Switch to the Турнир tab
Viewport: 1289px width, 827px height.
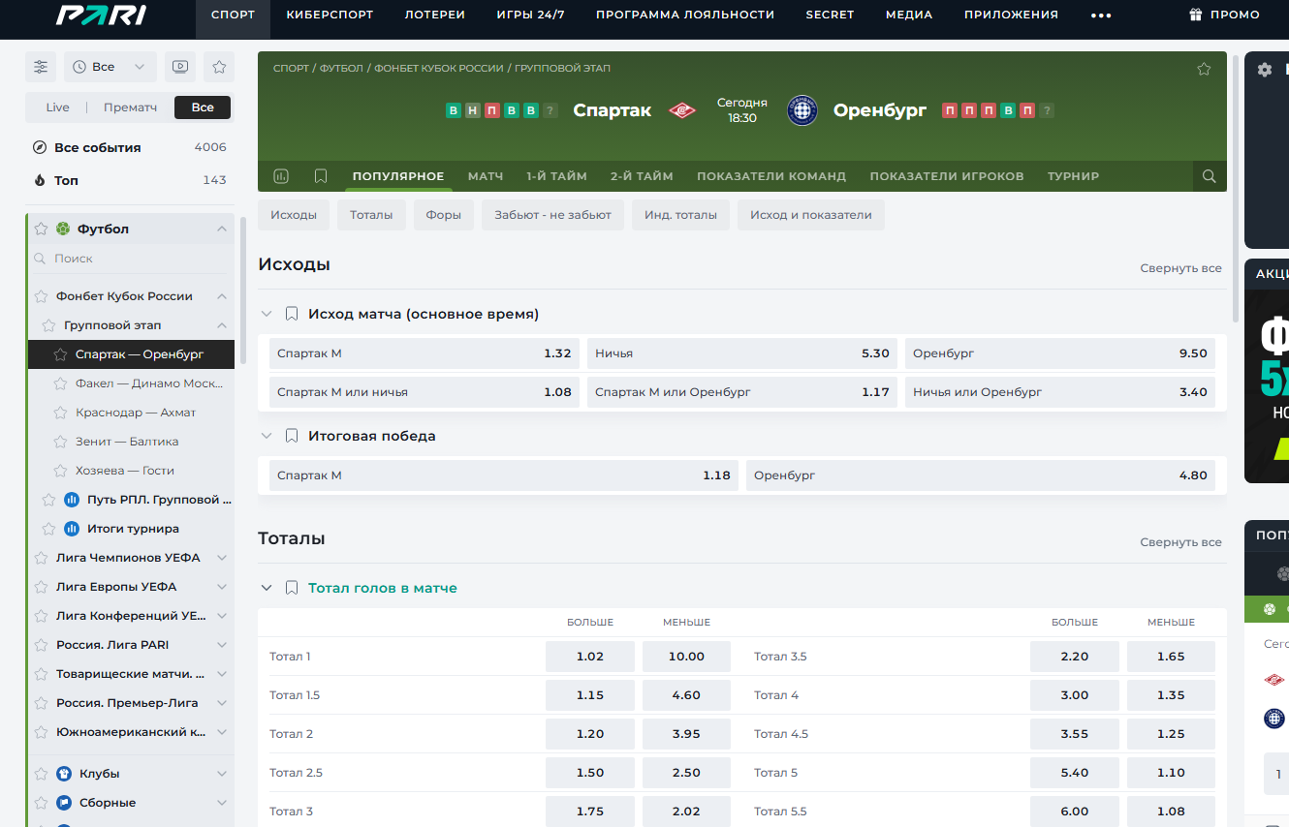pyautogui.click(x=1073, y=176)
